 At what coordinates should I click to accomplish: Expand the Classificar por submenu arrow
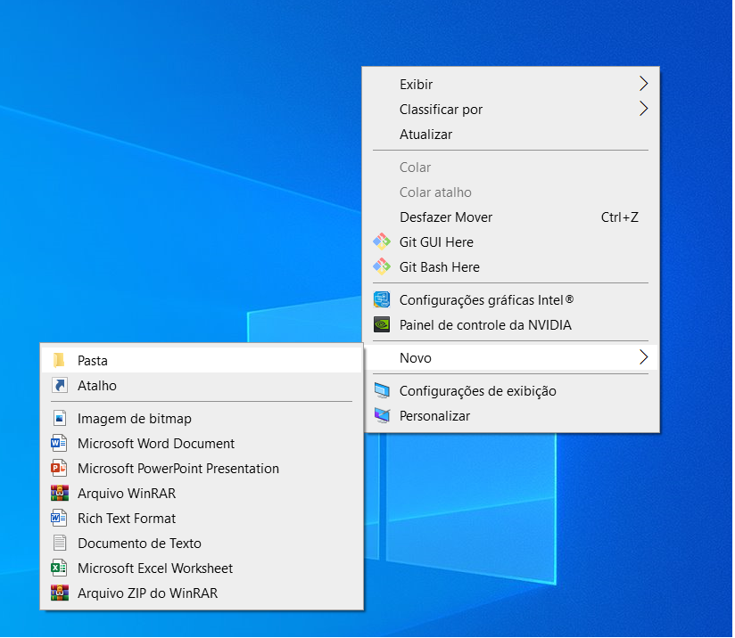pos(644,109)
